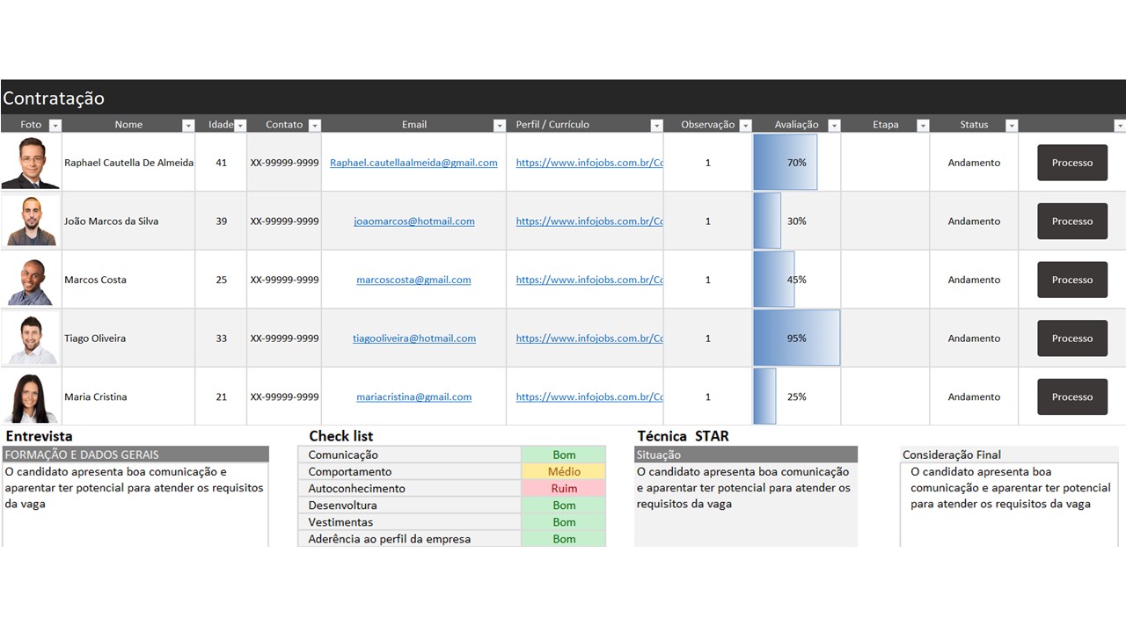Expand the Avaliação filter dropdown
This screenshot has height=633, width=1126.
click(x=834, y=126)
